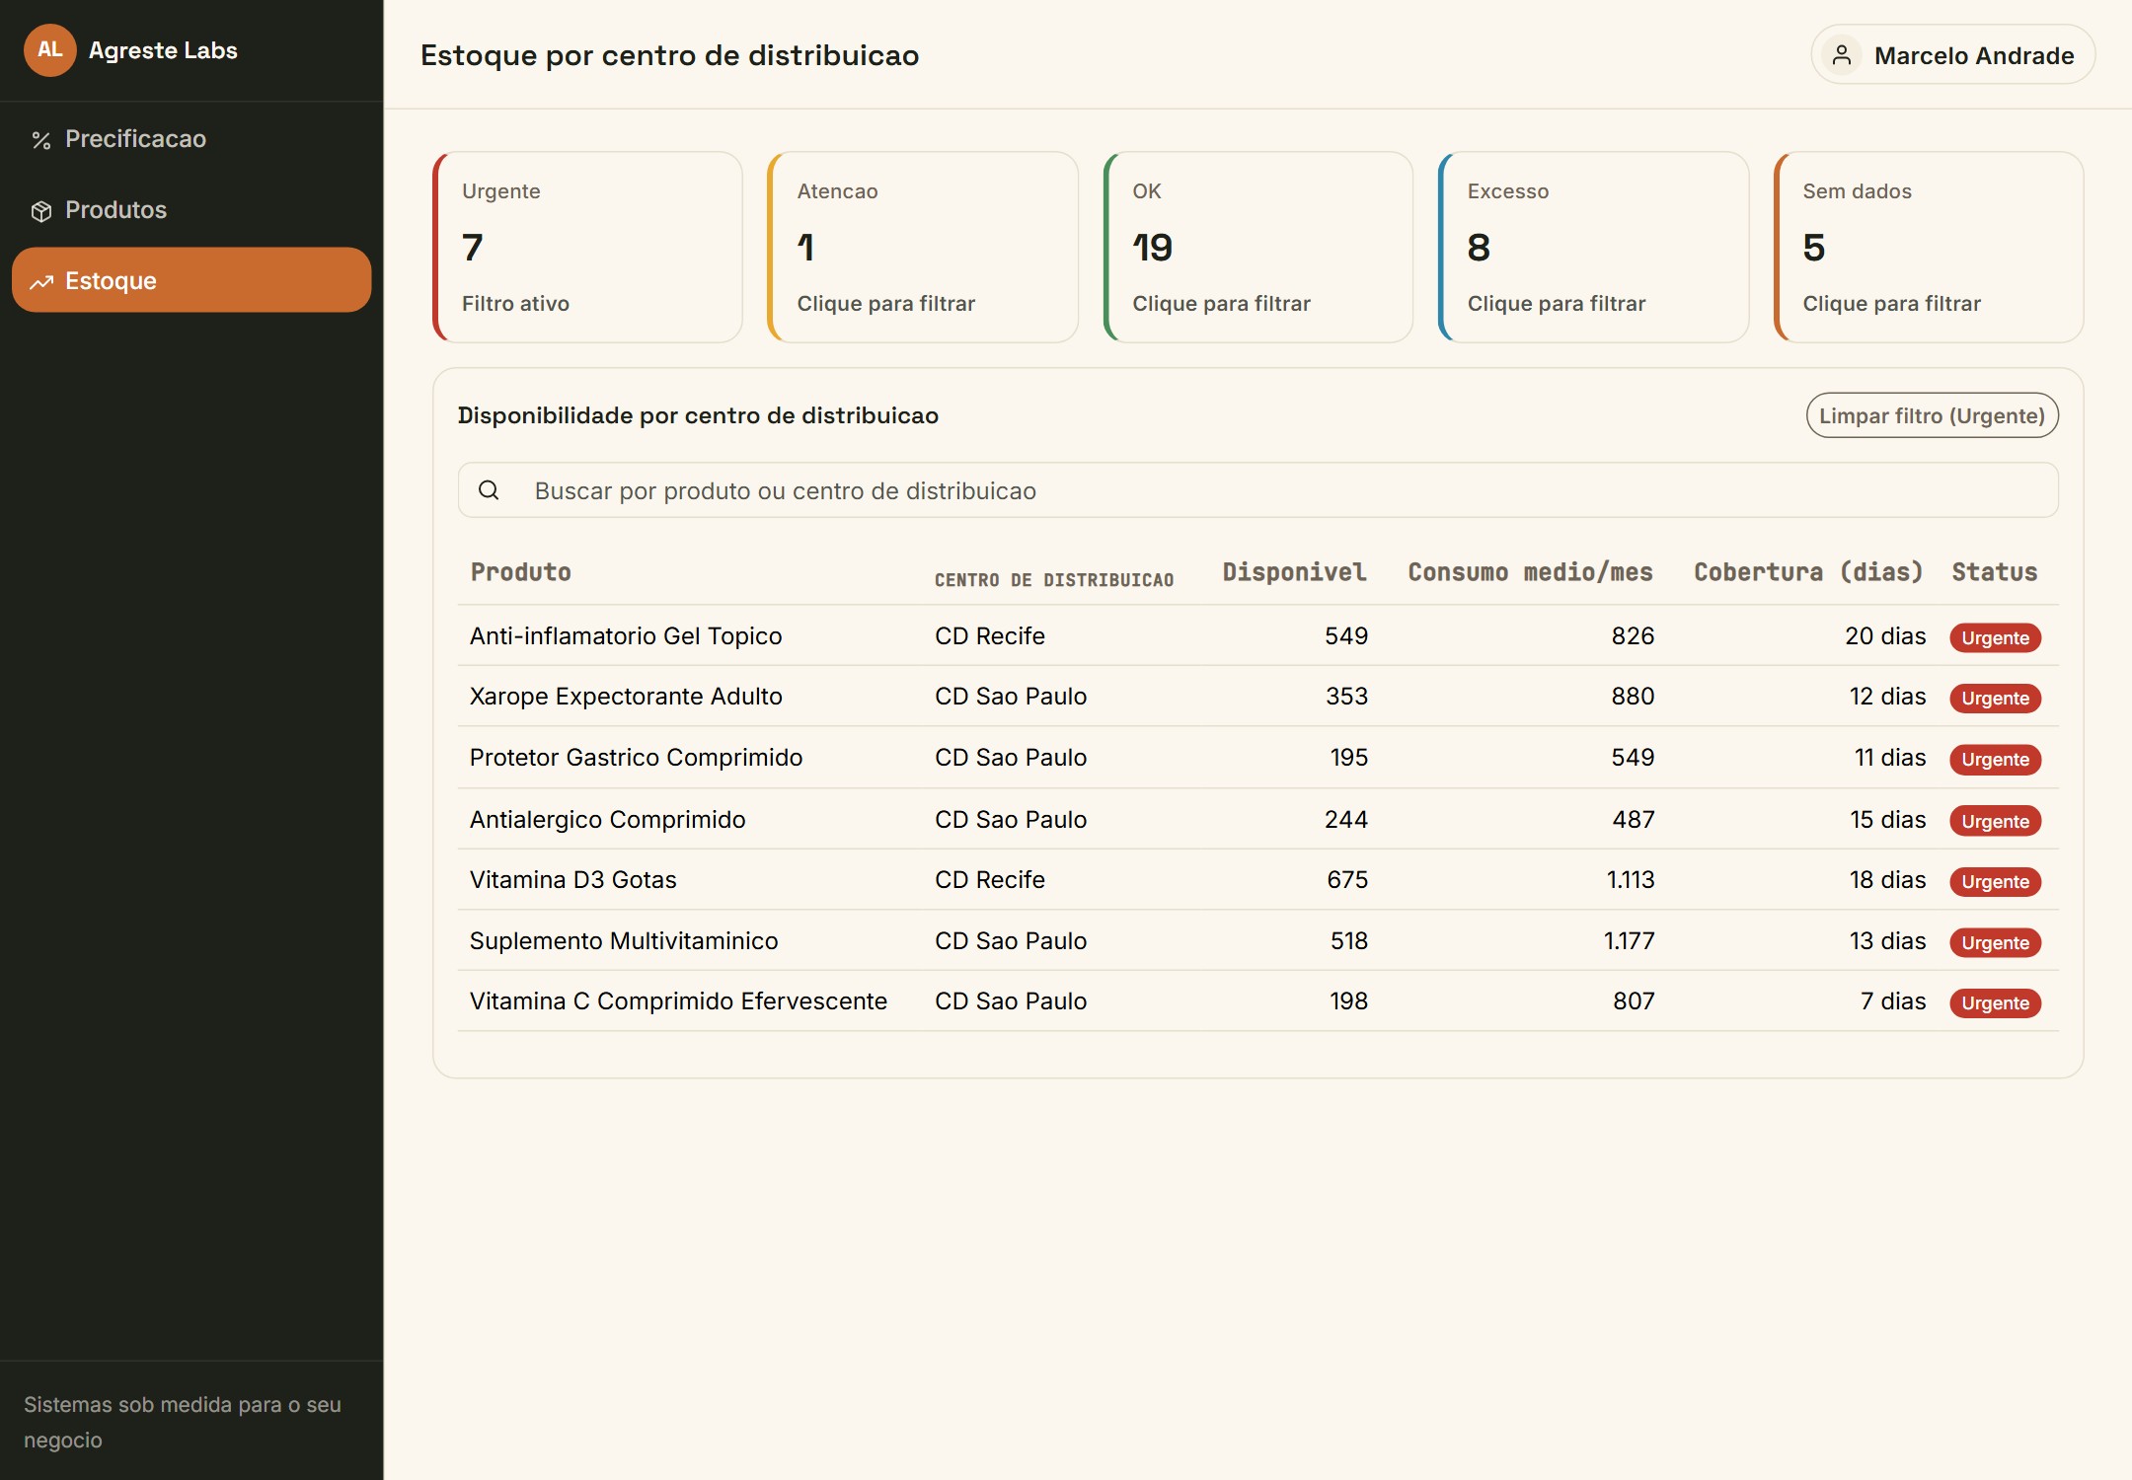
Task: Sort by Consumo medio/mes header
Action: point(1530,572)
